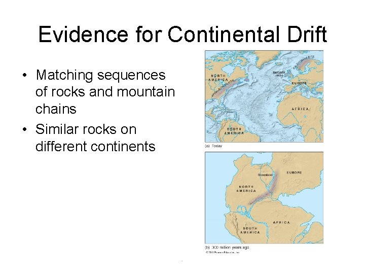Select the bullet 'Matching sequences of rocks and mountain chains'
Image resolution: width=365 pixels, height=274 pixels.
click(105, 92)
